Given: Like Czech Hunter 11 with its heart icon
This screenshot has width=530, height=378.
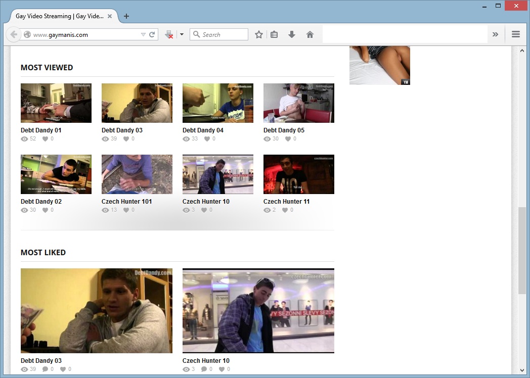Looking at the screenshot, I should coord(285,210).
